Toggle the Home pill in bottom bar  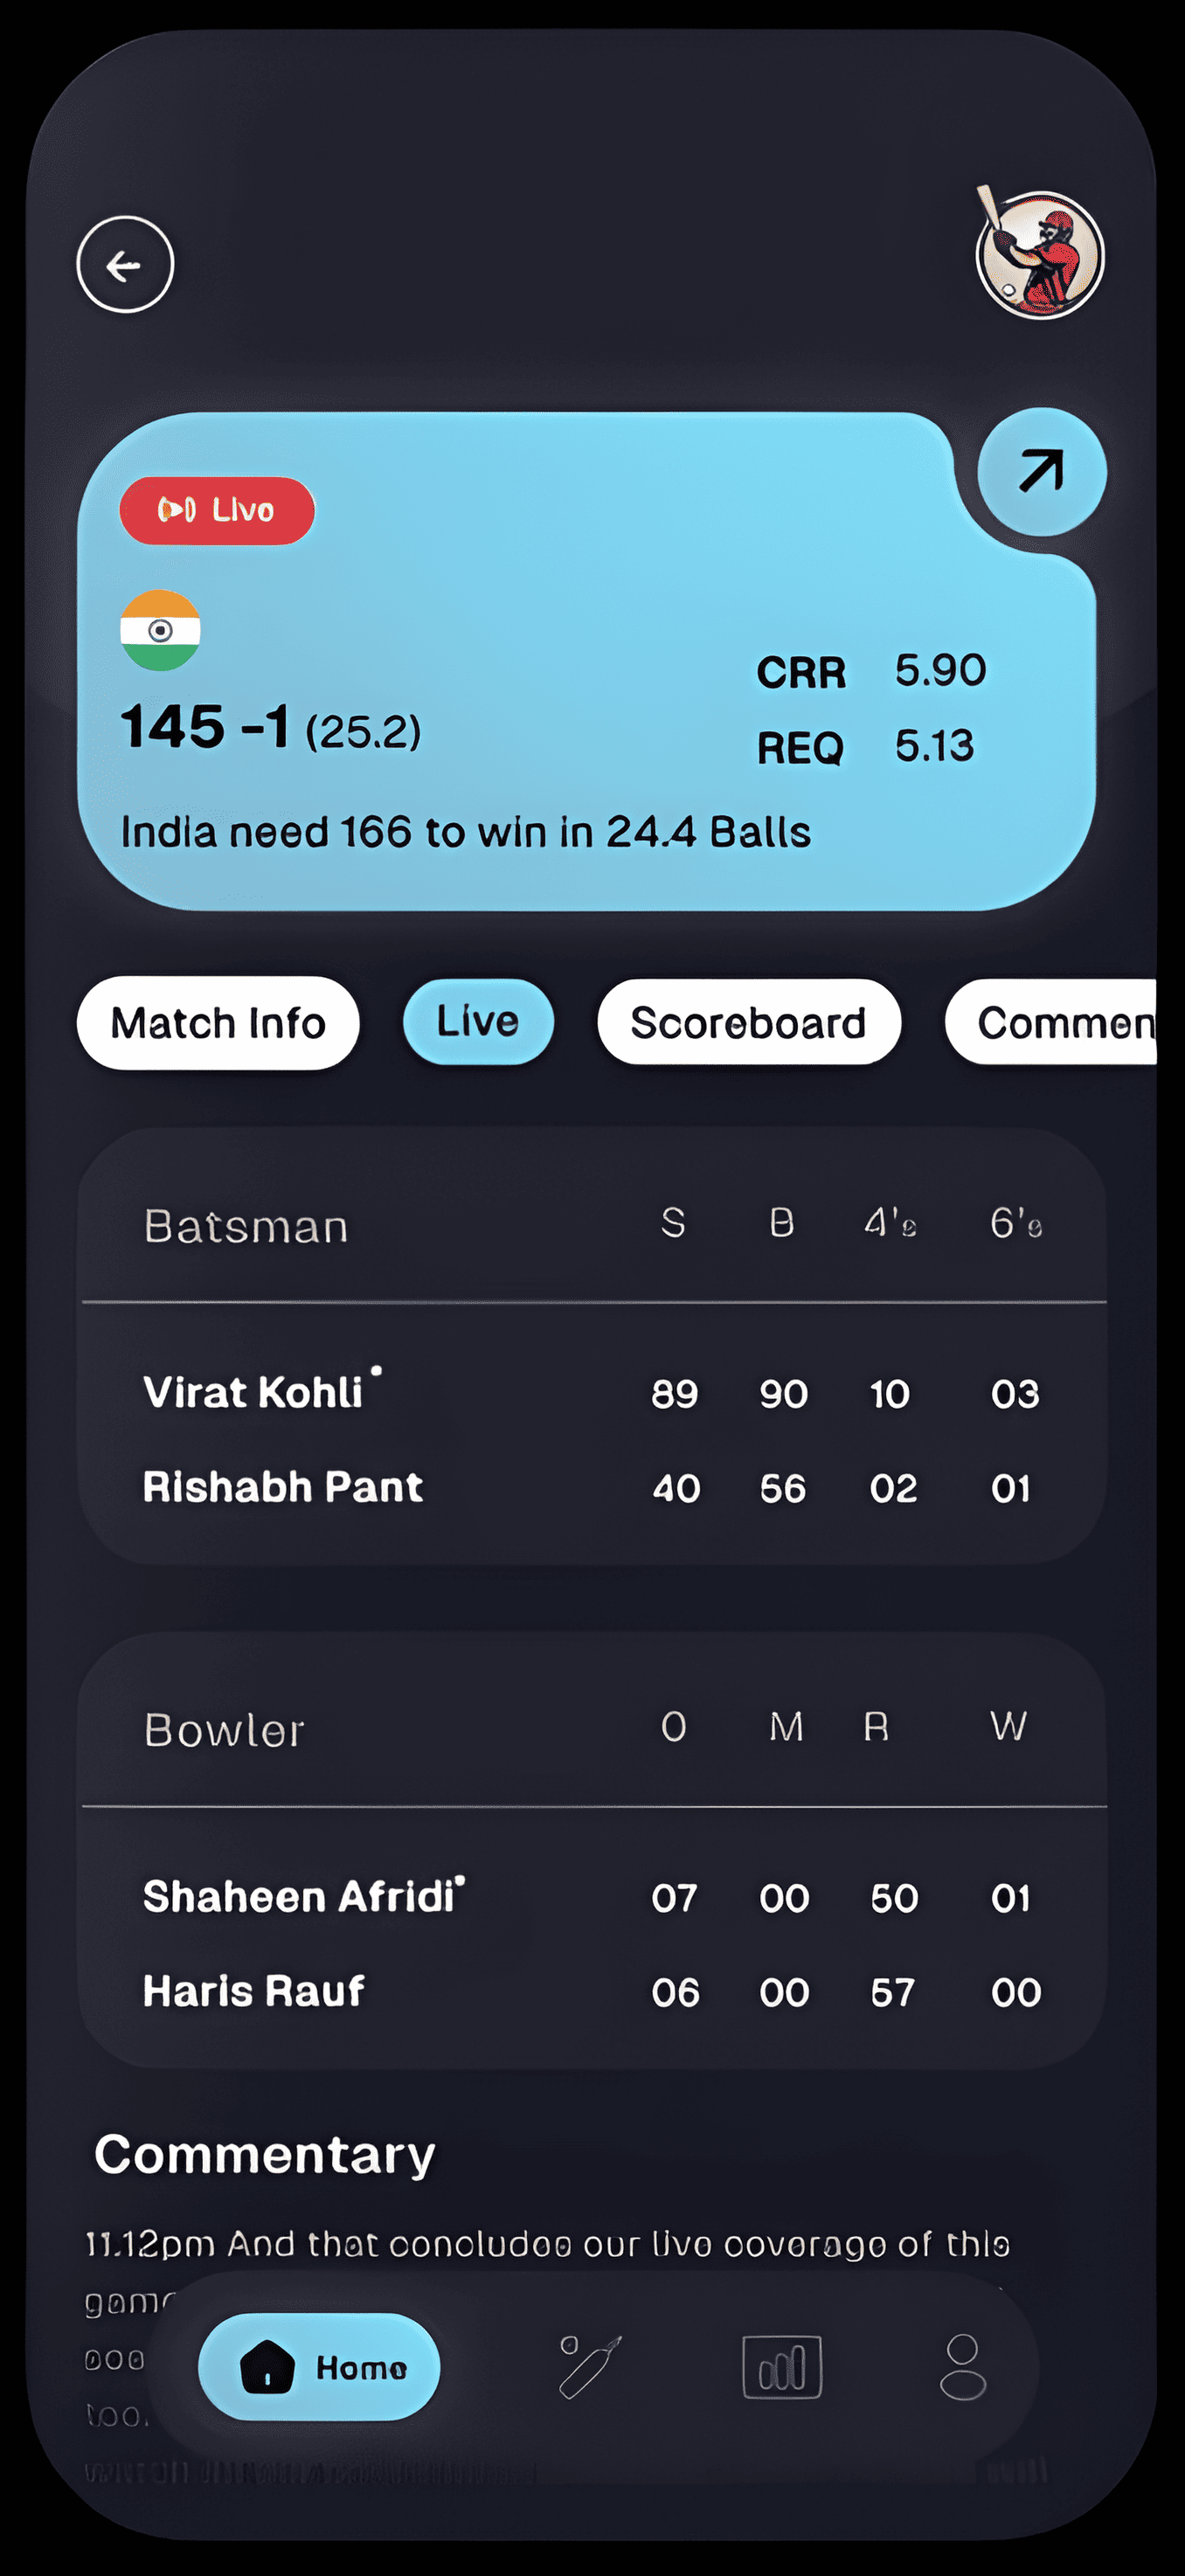click(318, 2366)
